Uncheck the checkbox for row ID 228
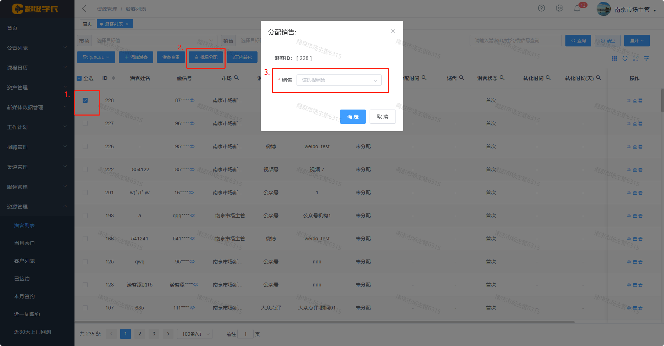This screenshot has width=664, height=346. point(85,100)
